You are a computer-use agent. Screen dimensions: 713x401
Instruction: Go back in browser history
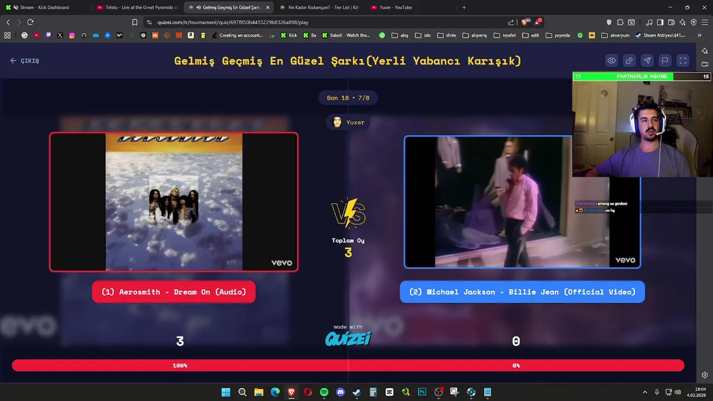click(8, 22)
